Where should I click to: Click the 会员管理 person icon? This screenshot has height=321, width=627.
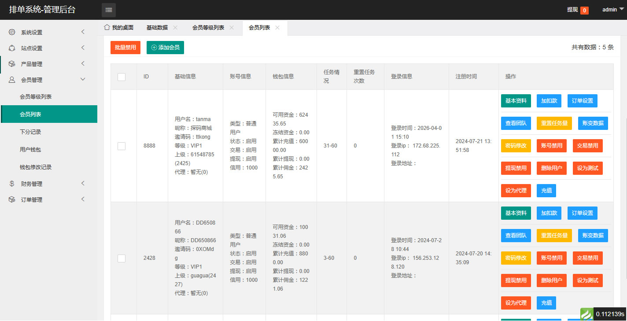[12, 80]
